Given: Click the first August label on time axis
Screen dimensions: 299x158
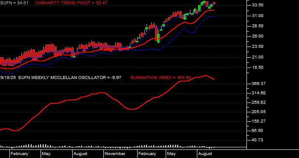Looking at the screenshot, I should (x=80, y=154).
